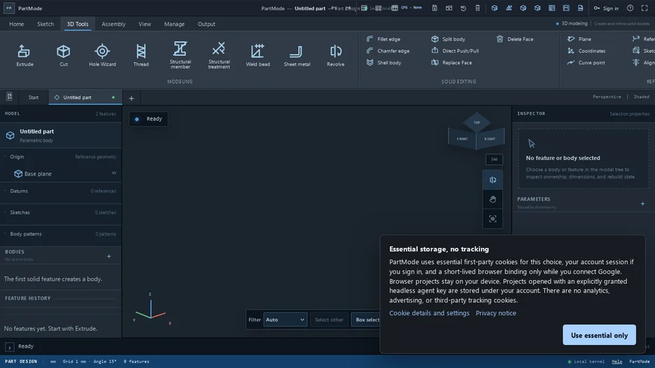This screenshot has height=368, width=655.
Task: Add a Curve point reference
Action: click(586, 63)
